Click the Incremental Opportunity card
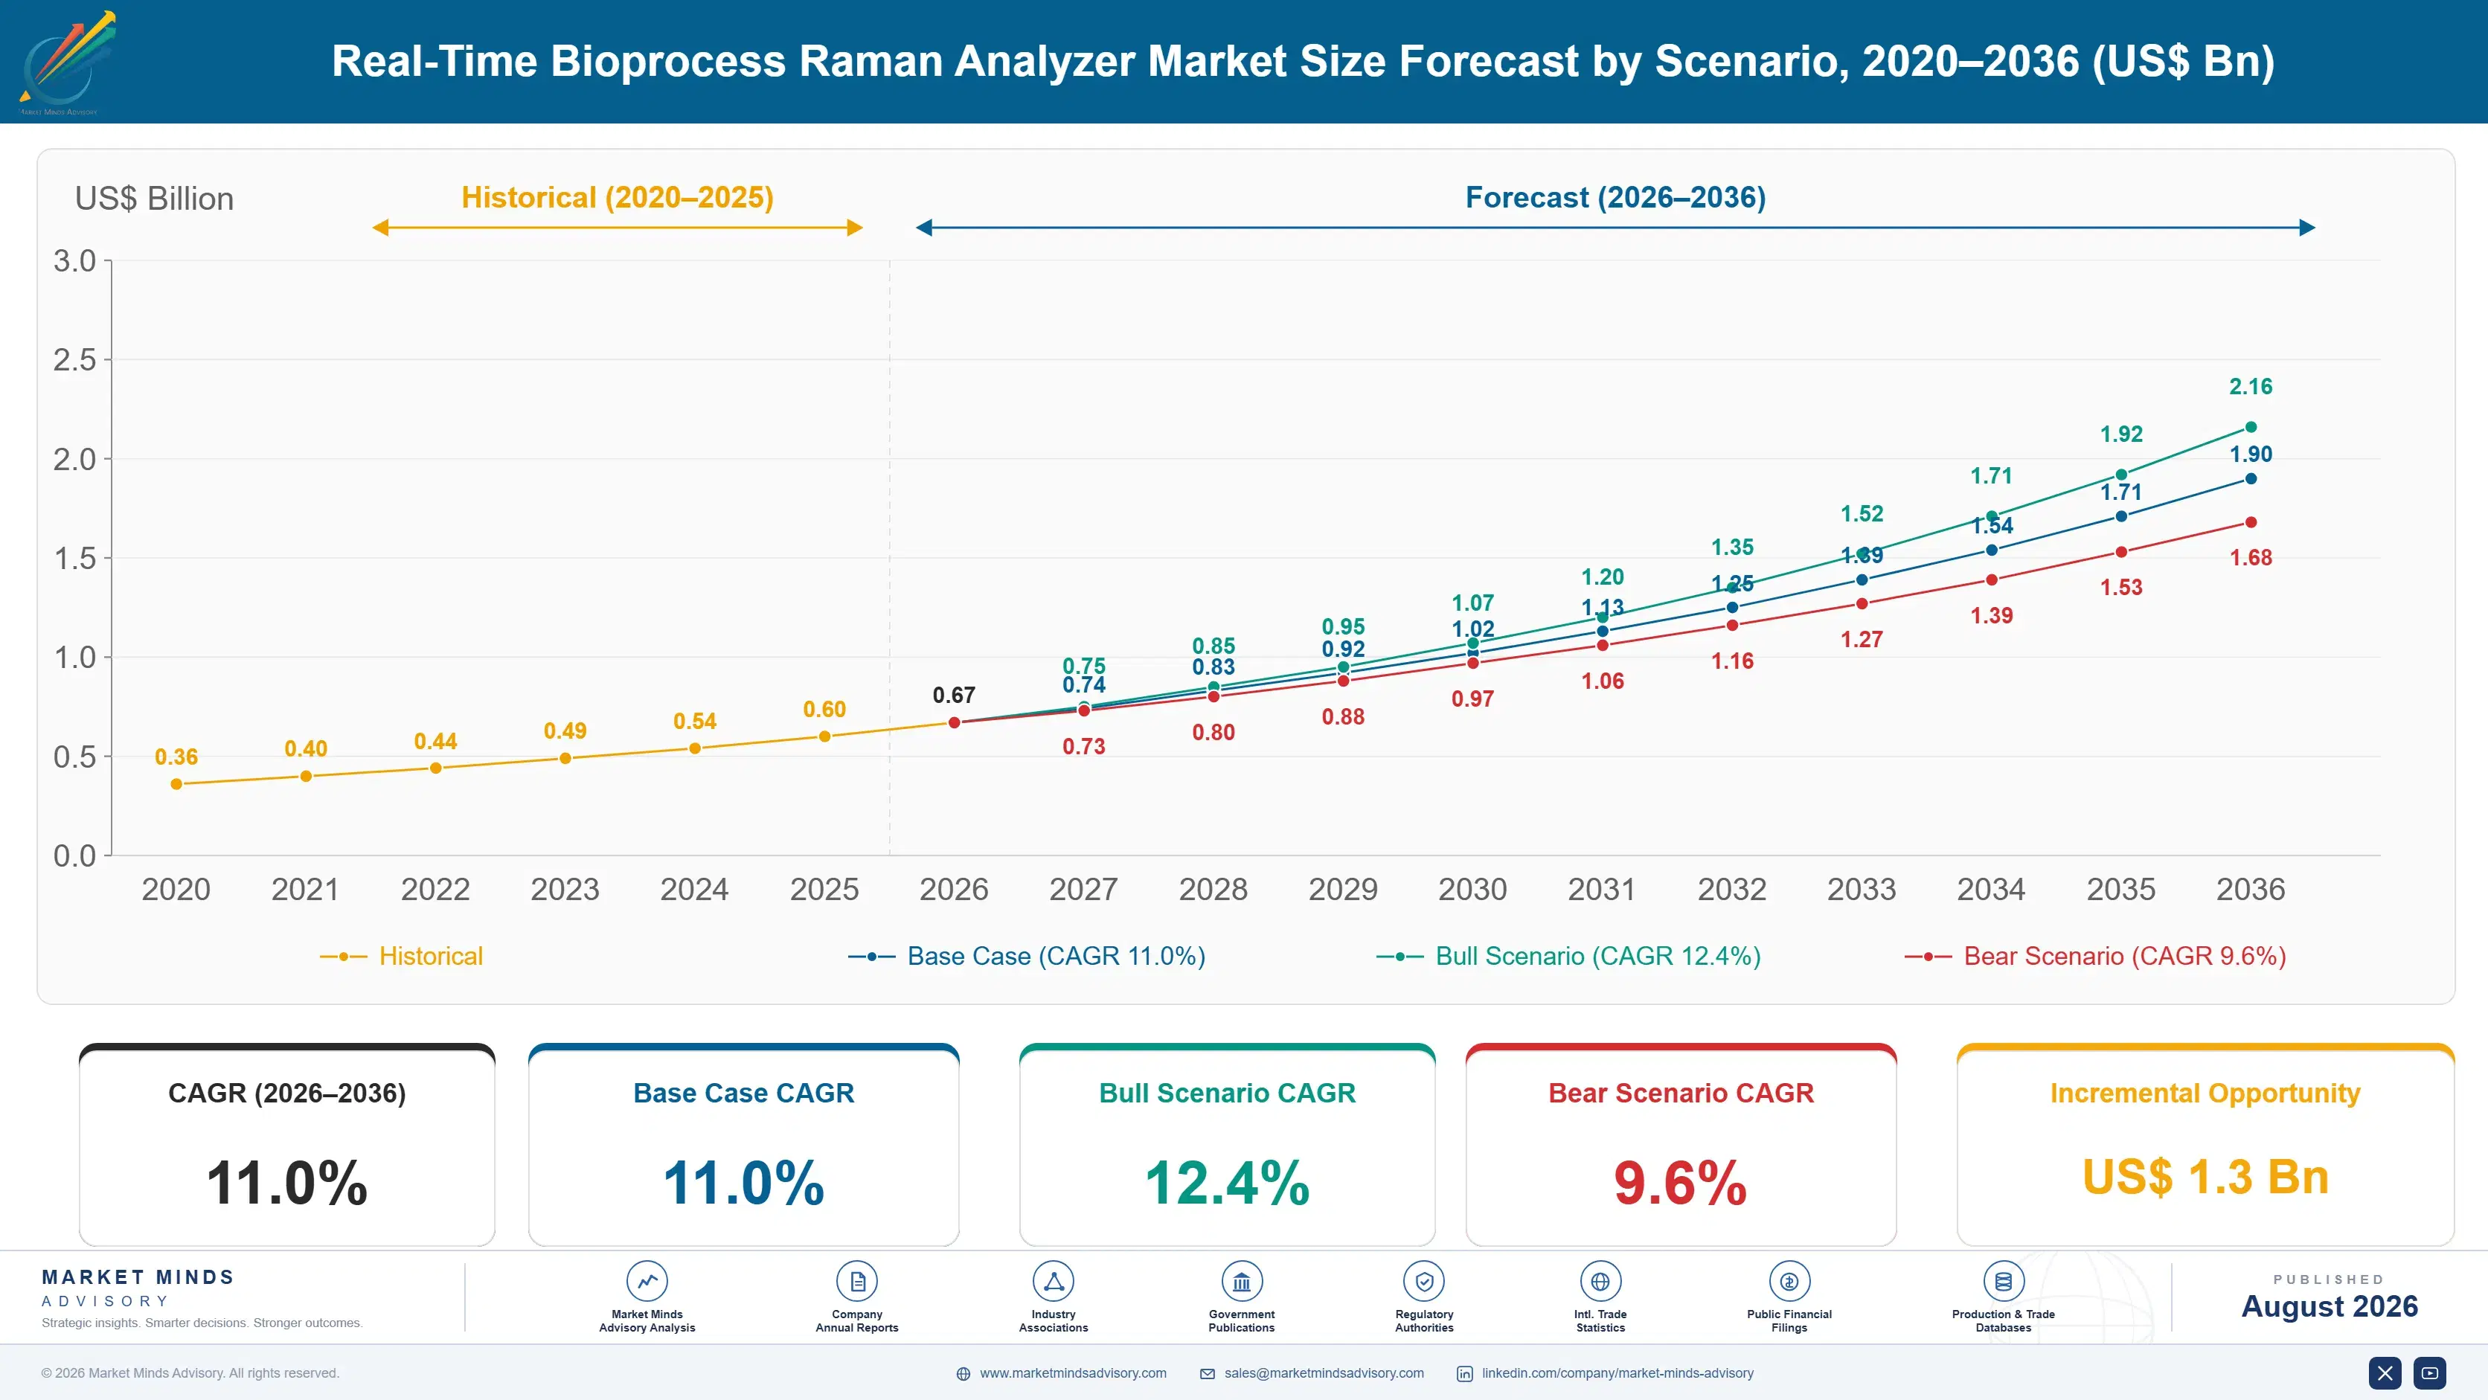This screenshot has height=1400, width=2488. click(2205, 1145)
